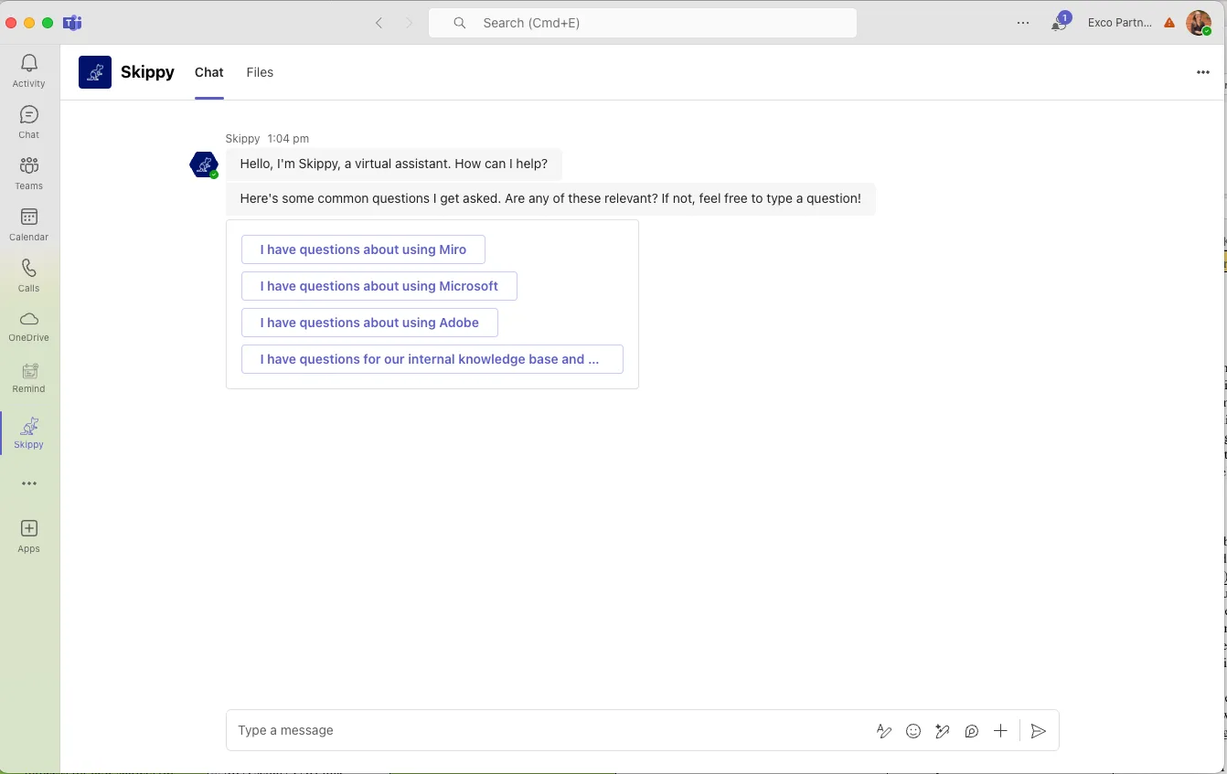Open Calls in the sidebar
This screenshot has height=774, width=1227.
click(x=29, y=275)
